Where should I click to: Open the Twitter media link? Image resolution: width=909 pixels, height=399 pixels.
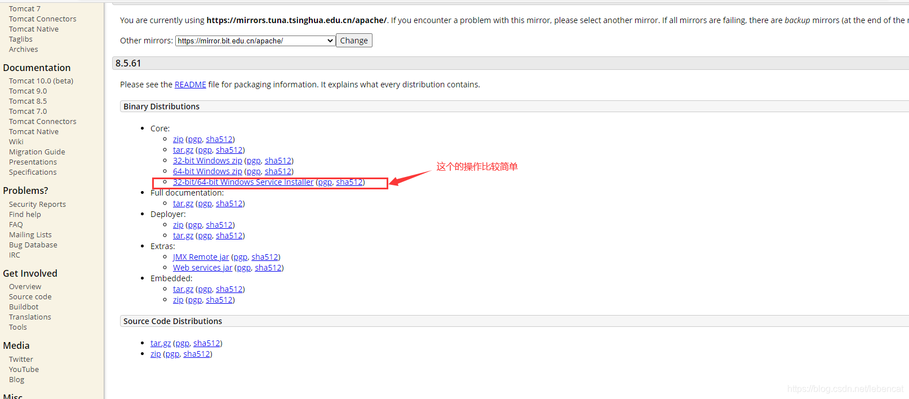(x=21, y=360)
